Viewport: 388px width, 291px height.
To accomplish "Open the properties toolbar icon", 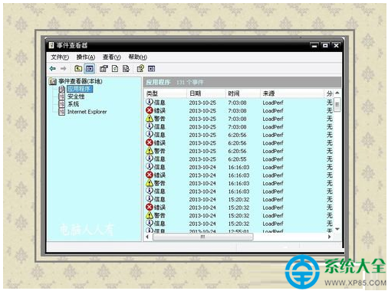I will tap(104, 68).
